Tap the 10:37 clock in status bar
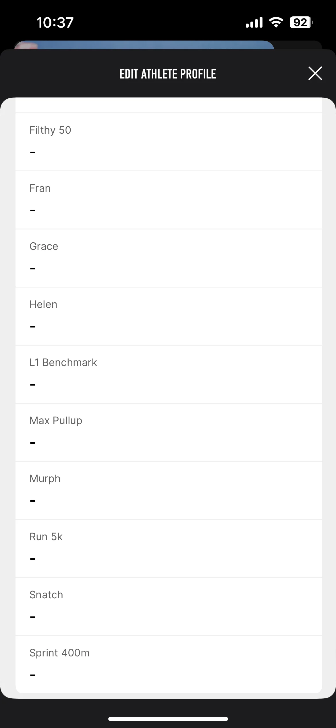This screenshot has height=728, width=336. tap(55, 22)
